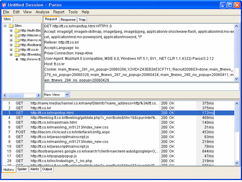Switch to the Spider tab
Viewport: 242px width, 182px height.
click(x=22, y=169)
